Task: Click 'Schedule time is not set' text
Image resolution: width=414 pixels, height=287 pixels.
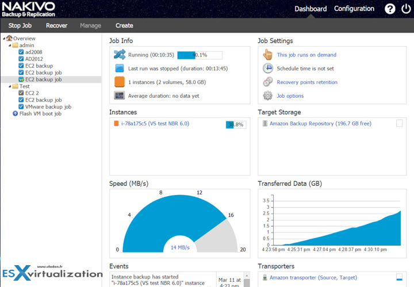Action: pyautogui.click(x=305, y=68)
